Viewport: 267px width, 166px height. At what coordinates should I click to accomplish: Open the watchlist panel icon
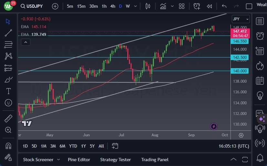click(259, 21)
